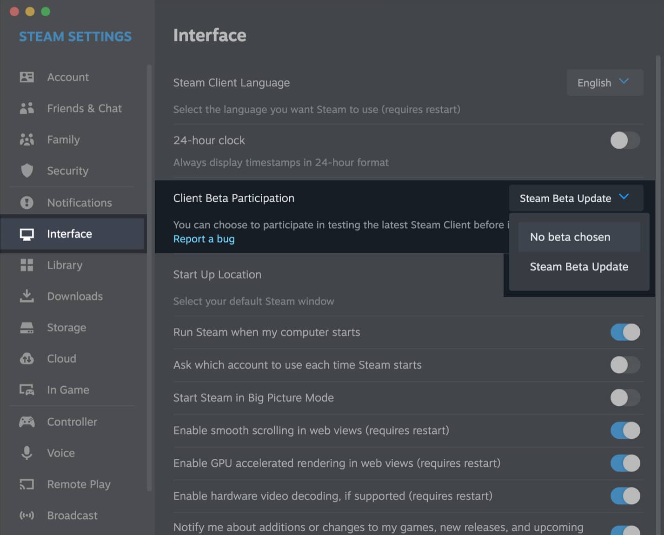Click the chevron on the beta participation dropdown

pyautogui.click(x=624, y=197)
